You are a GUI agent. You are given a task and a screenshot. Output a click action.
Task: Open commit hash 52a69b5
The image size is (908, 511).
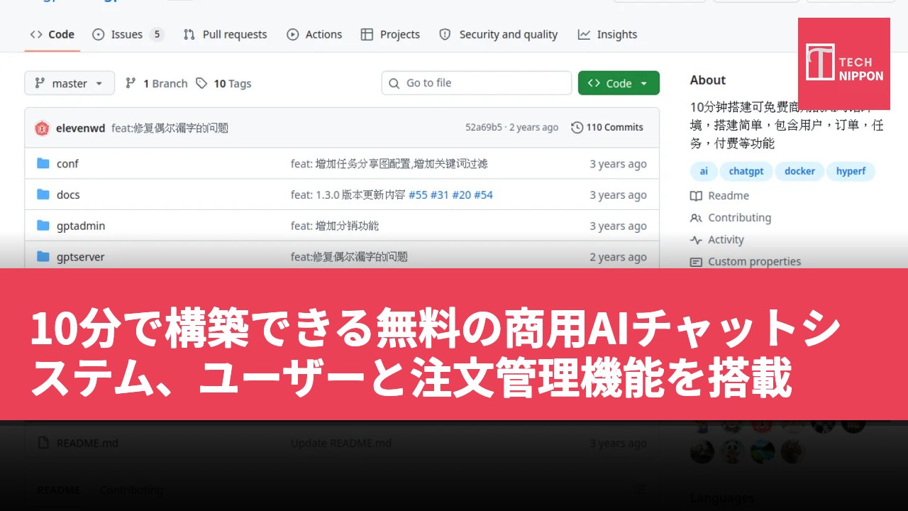click(484, 128)
